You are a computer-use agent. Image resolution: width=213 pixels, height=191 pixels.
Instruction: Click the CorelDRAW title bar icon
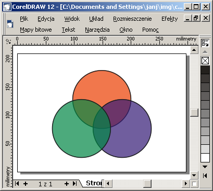pyautogui.click(x=7, y=7)
